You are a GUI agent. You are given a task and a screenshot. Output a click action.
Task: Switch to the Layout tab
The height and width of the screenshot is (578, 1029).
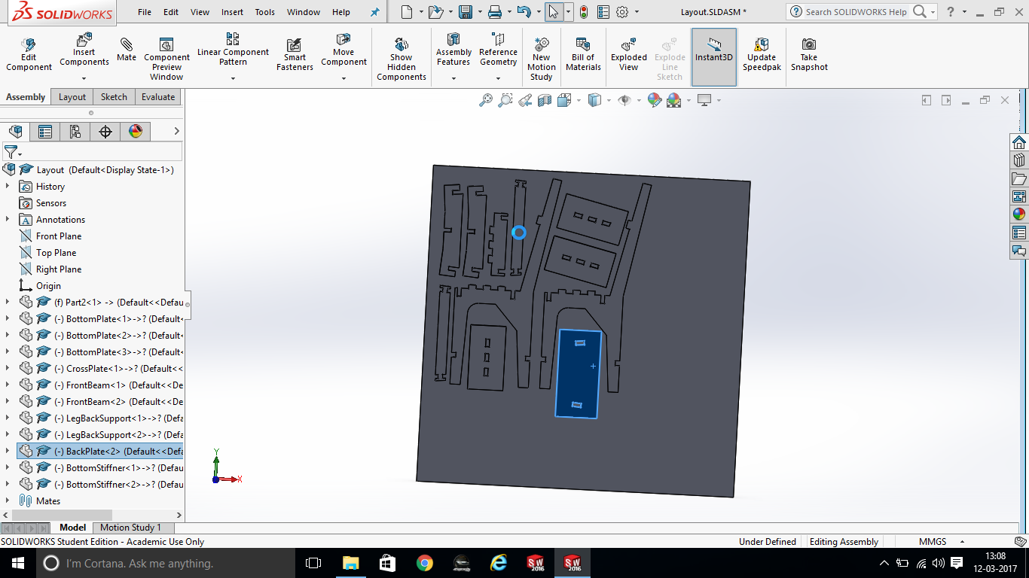(x=72, y=97)
